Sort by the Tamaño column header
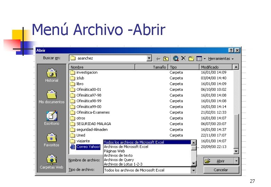 coord(151,67)
